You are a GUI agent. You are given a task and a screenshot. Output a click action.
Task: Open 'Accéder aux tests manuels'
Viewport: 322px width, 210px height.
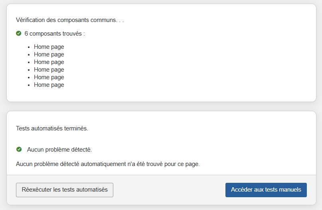[x=266, y=190]
